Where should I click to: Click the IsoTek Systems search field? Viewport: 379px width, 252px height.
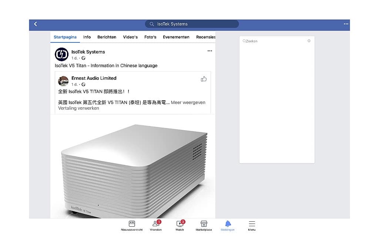[x=192, y=24]
